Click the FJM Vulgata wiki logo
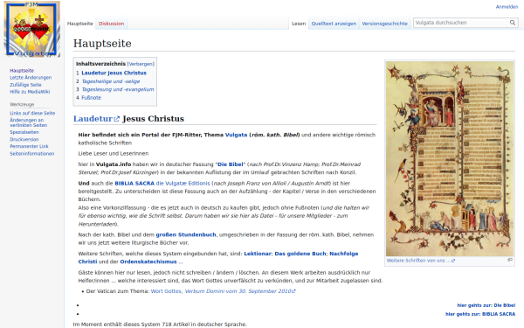 pos(32,29)
